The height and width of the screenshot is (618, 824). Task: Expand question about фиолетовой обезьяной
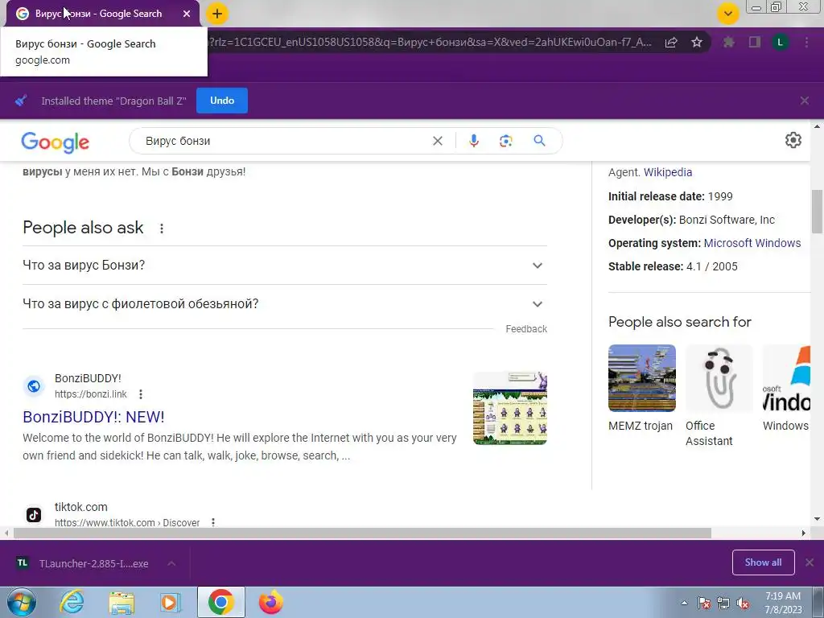click(x=285, y=303)
